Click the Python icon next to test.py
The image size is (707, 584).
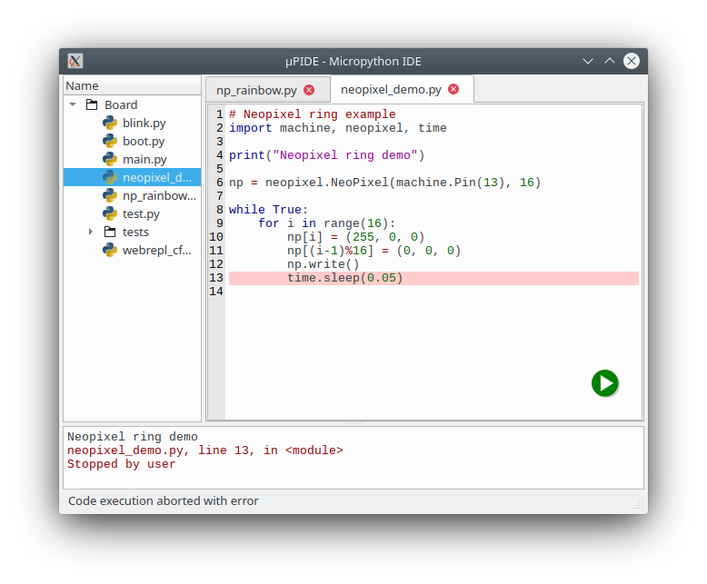pyautogui.click(x=110, y=213)
